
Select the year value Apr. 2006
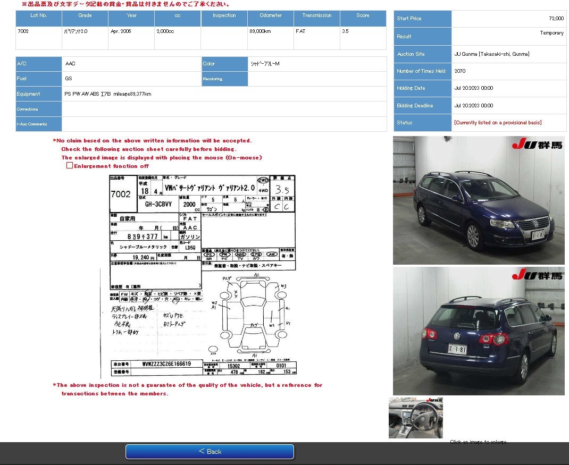pyautogui.click(x=121, y=31)
